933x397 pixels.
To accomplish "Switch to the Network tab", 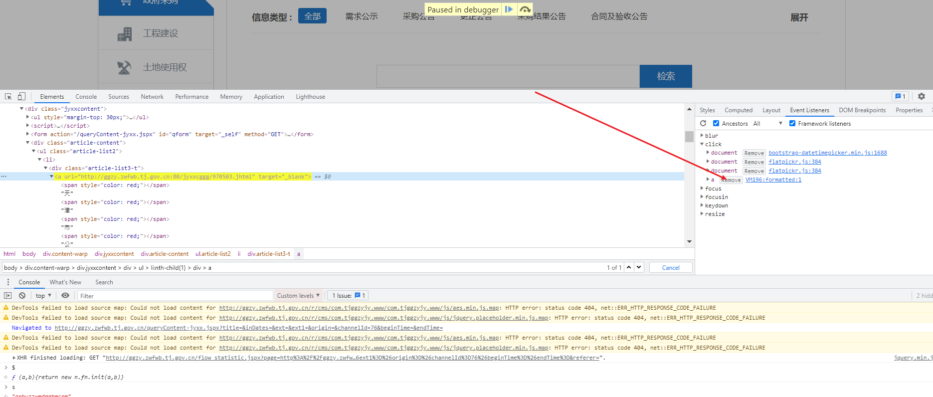I will click(x=152, y=97).
